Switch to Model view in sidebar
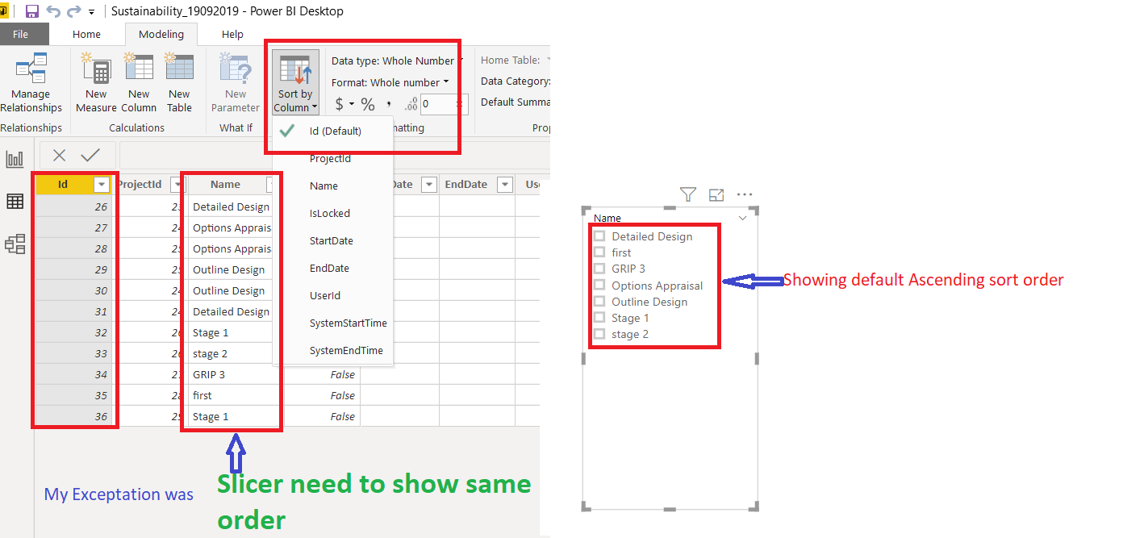The width and height of the screenshot is (1123, 538). pyautogui.click(x=15, y=243)
